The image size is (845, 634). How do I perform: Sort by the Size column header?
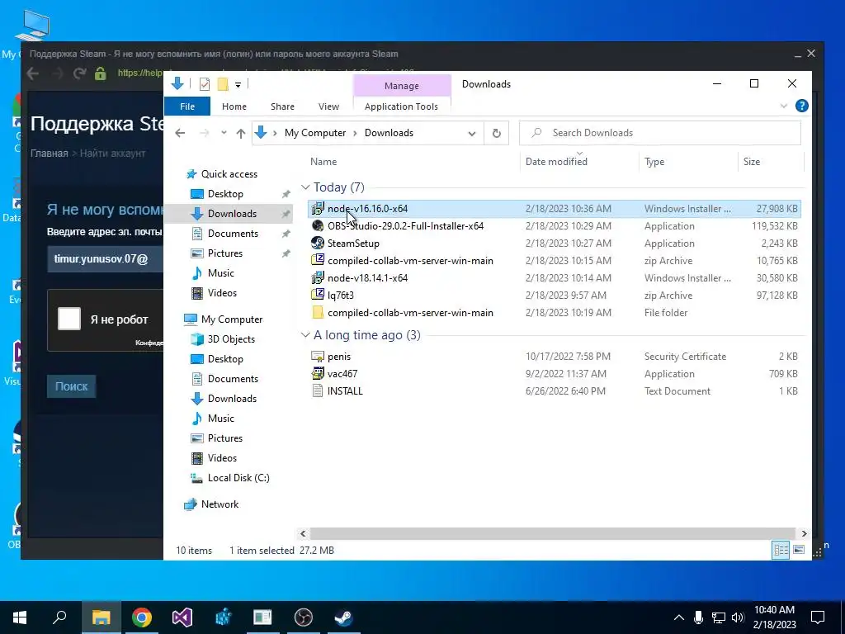click(751, 162)
